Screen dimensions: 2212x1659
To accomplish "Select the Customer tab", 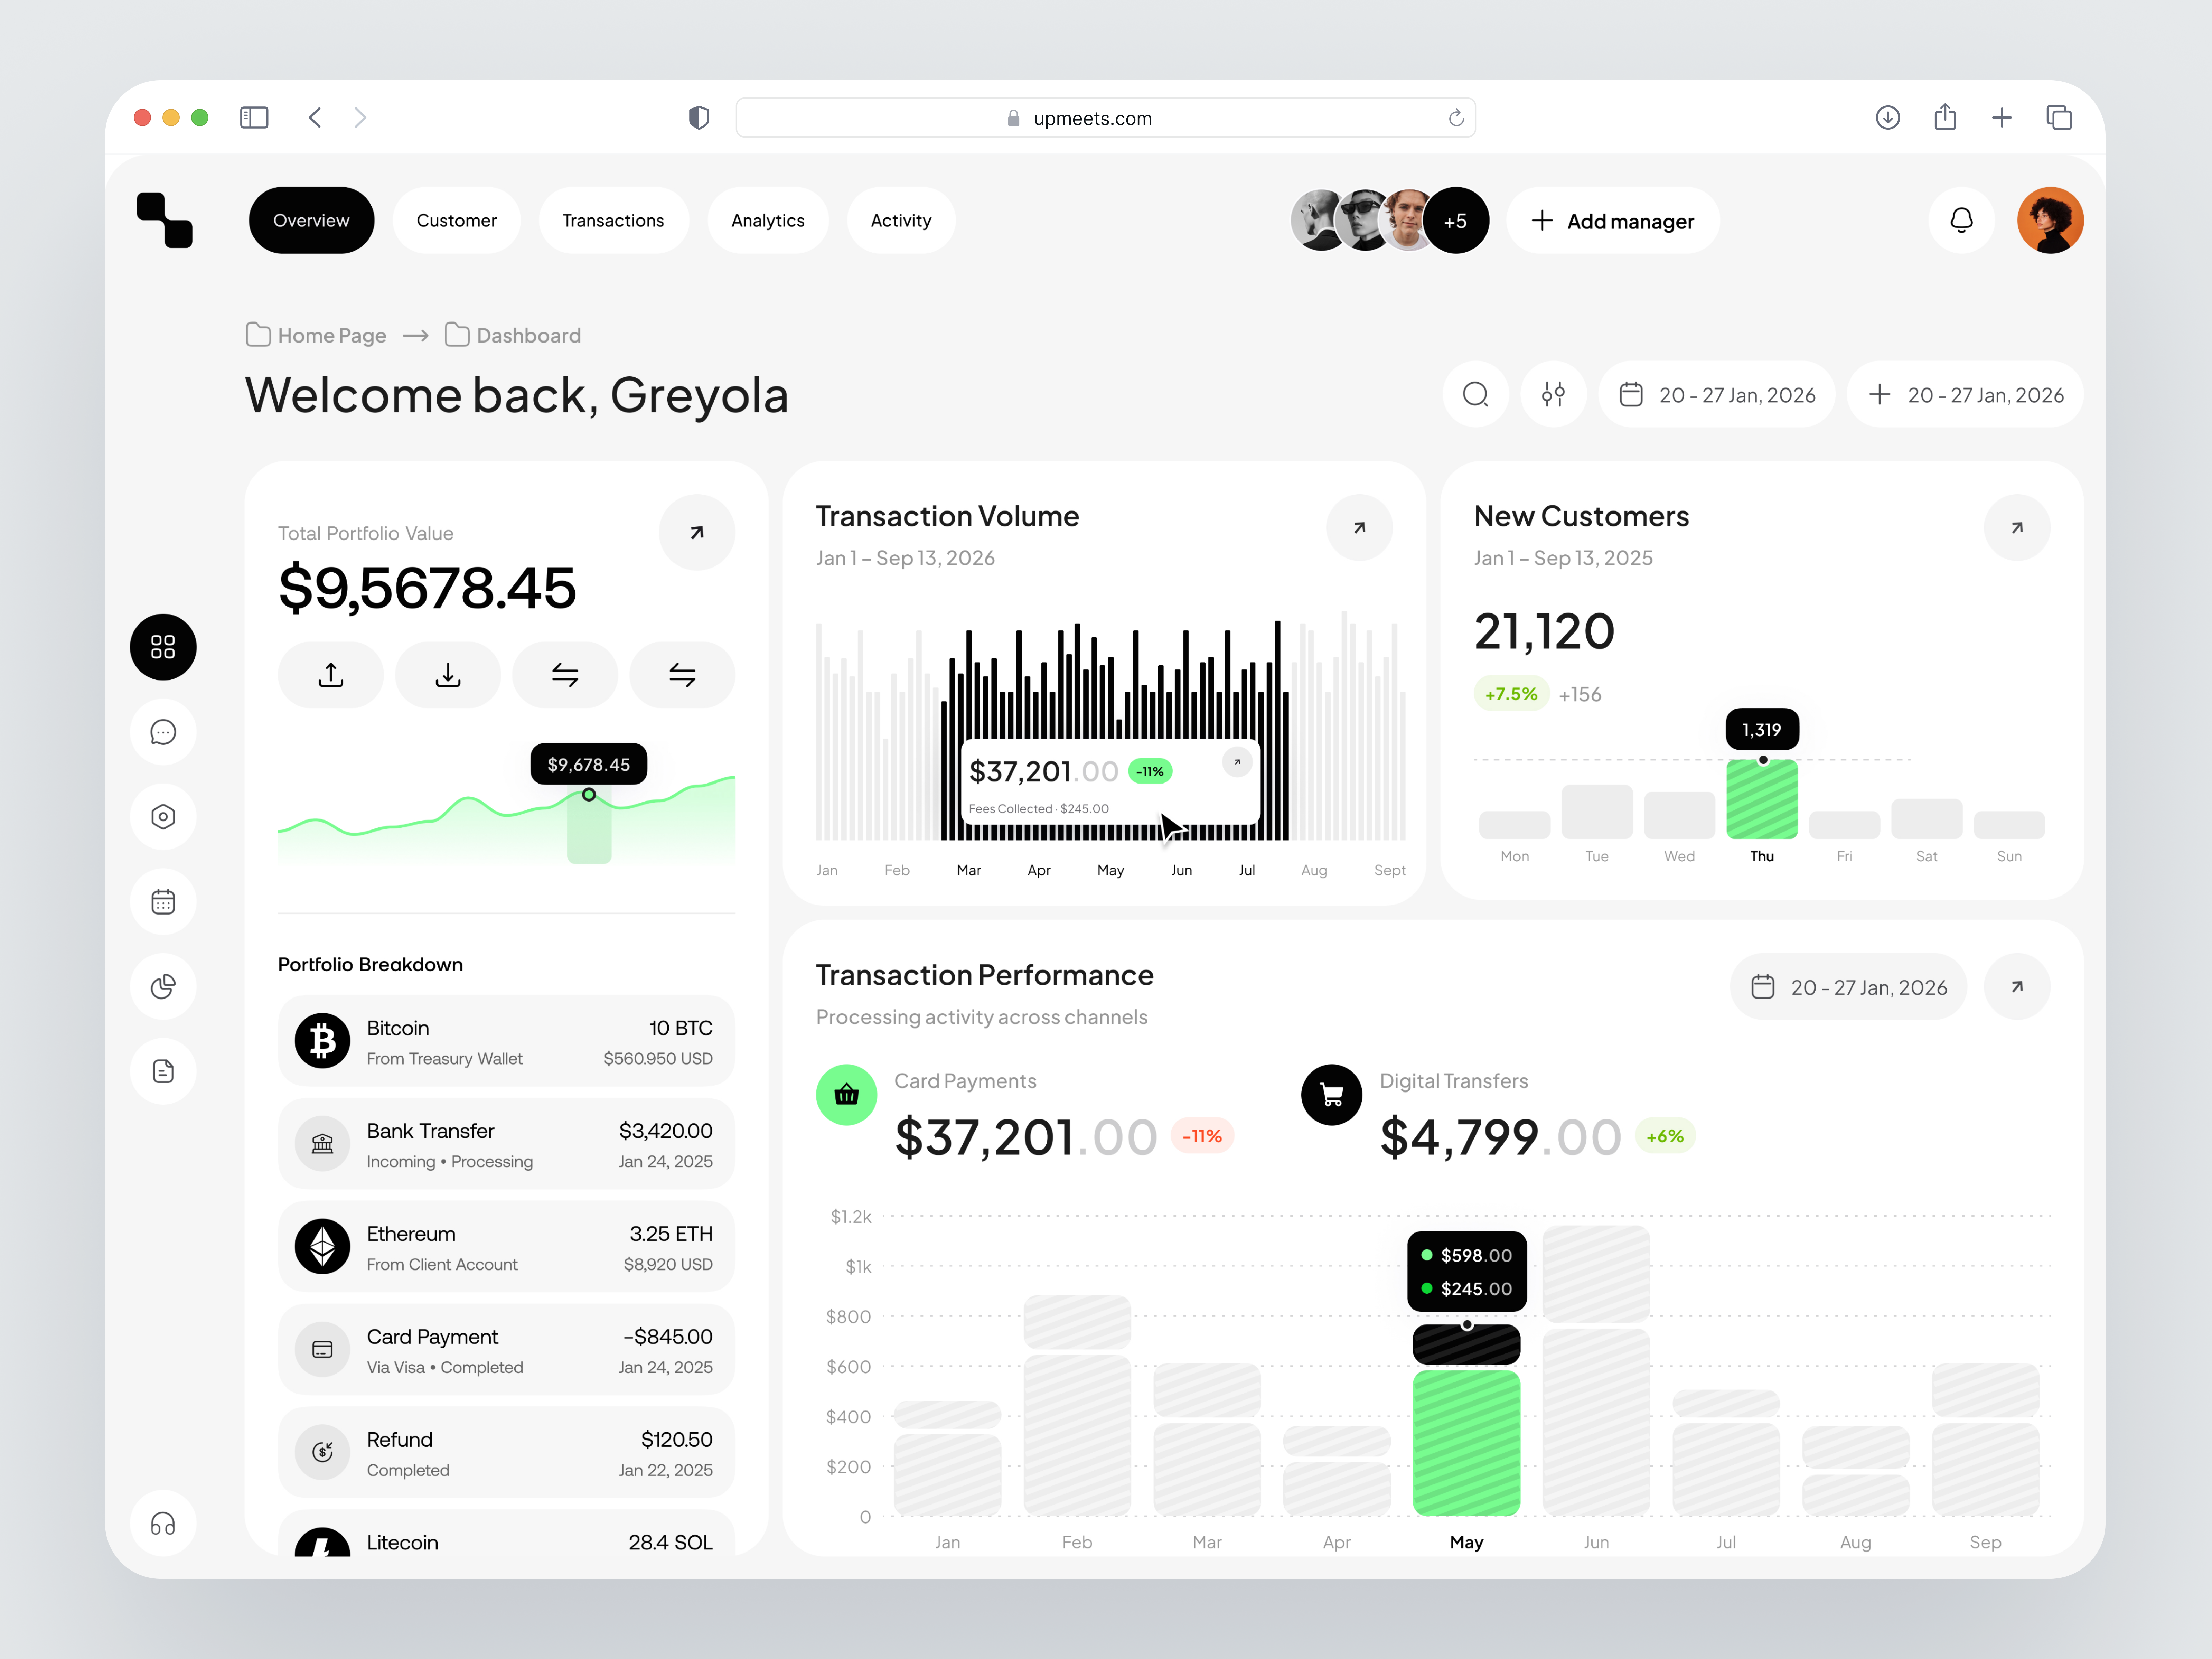I will click(456, 220).
